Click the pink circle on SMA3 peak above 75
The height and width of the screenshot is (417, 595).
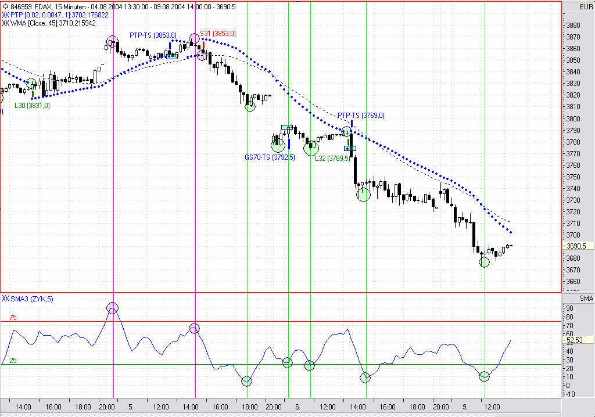click(112, 308)
